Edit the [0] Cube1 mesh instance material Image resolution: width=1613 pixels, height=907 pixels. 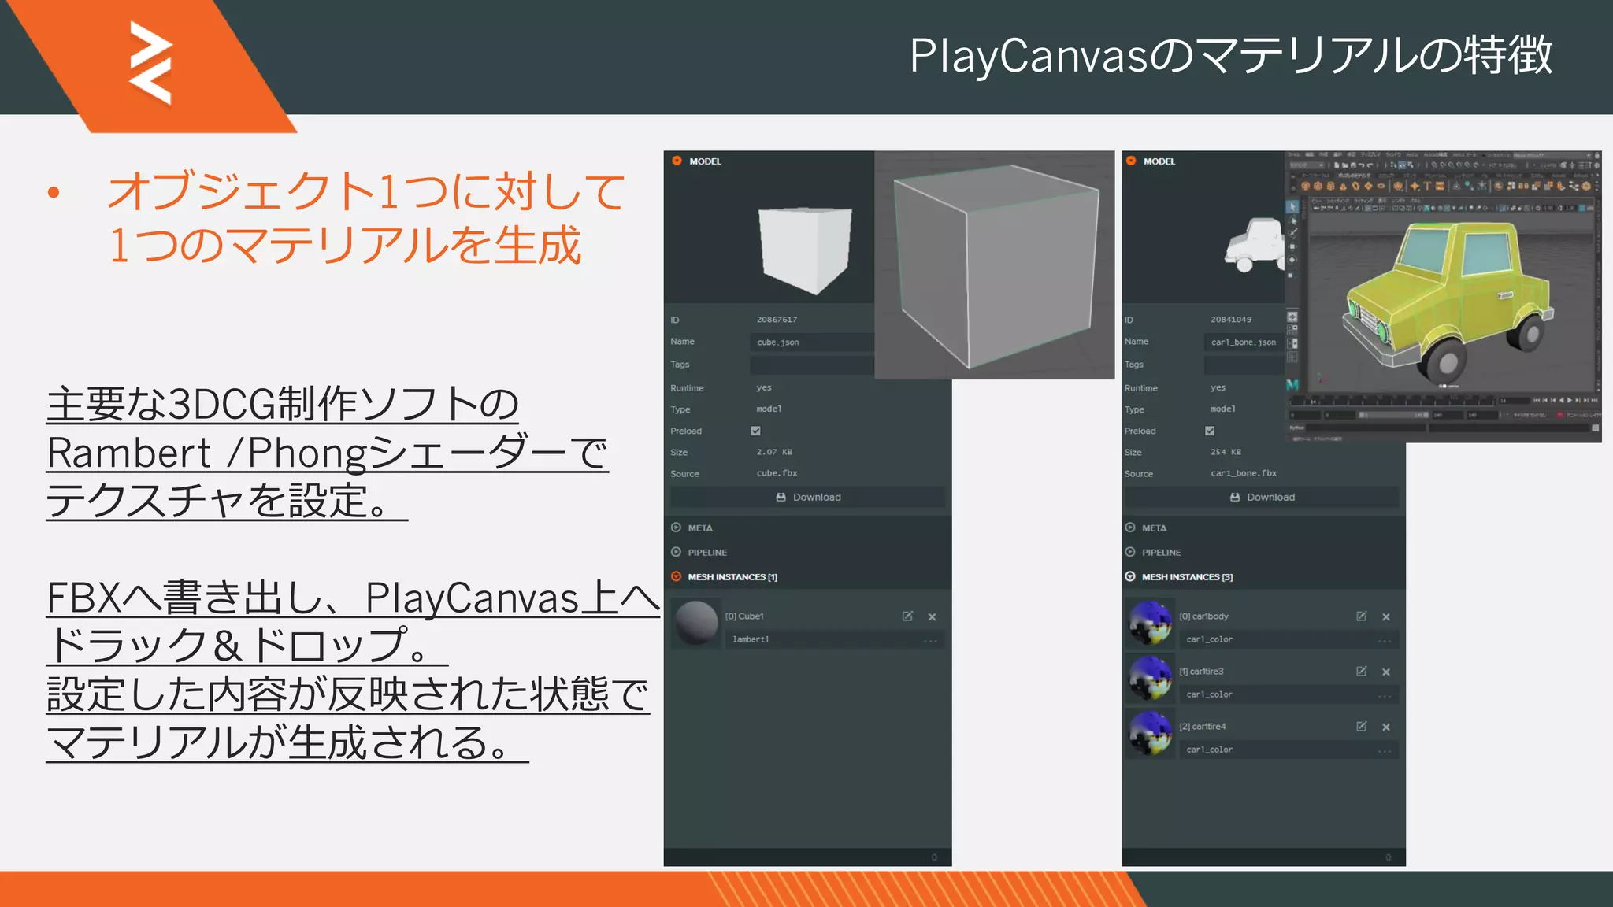[x=907, y=616]
